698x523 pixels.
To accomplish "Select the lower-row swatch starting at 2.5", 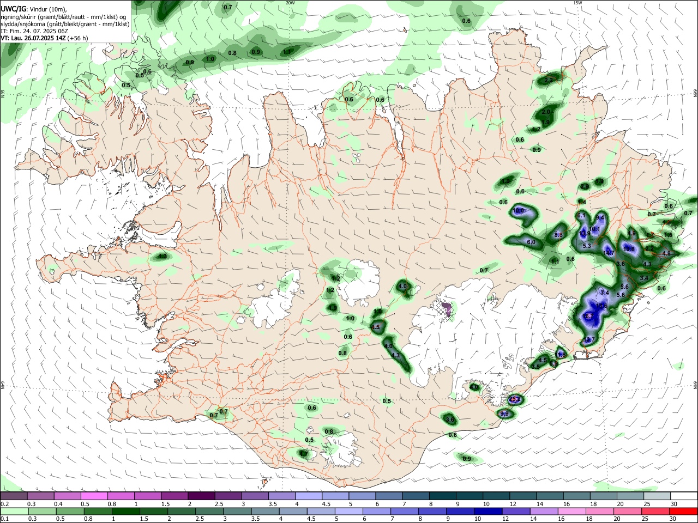I will (x=209, y=511).
